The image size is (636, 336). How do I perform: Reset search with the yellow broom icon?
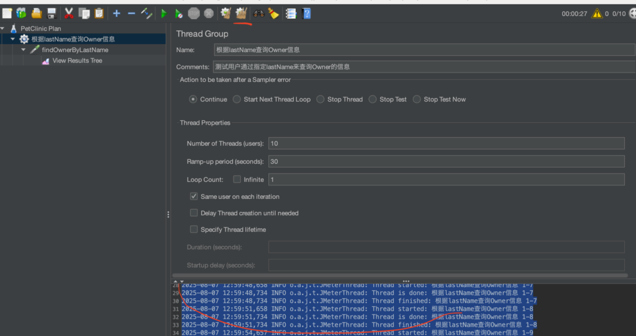[x=273, y=14]
